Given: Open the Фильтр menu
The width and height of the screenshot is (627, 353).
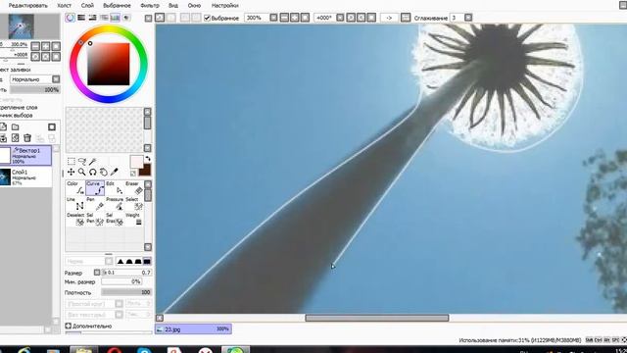Looking at the screenshot, I should pyautogui.click(x=150, y=6).
